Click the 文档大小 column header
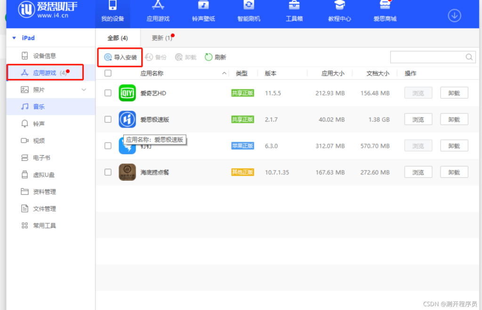 click(x=378, y=74)
